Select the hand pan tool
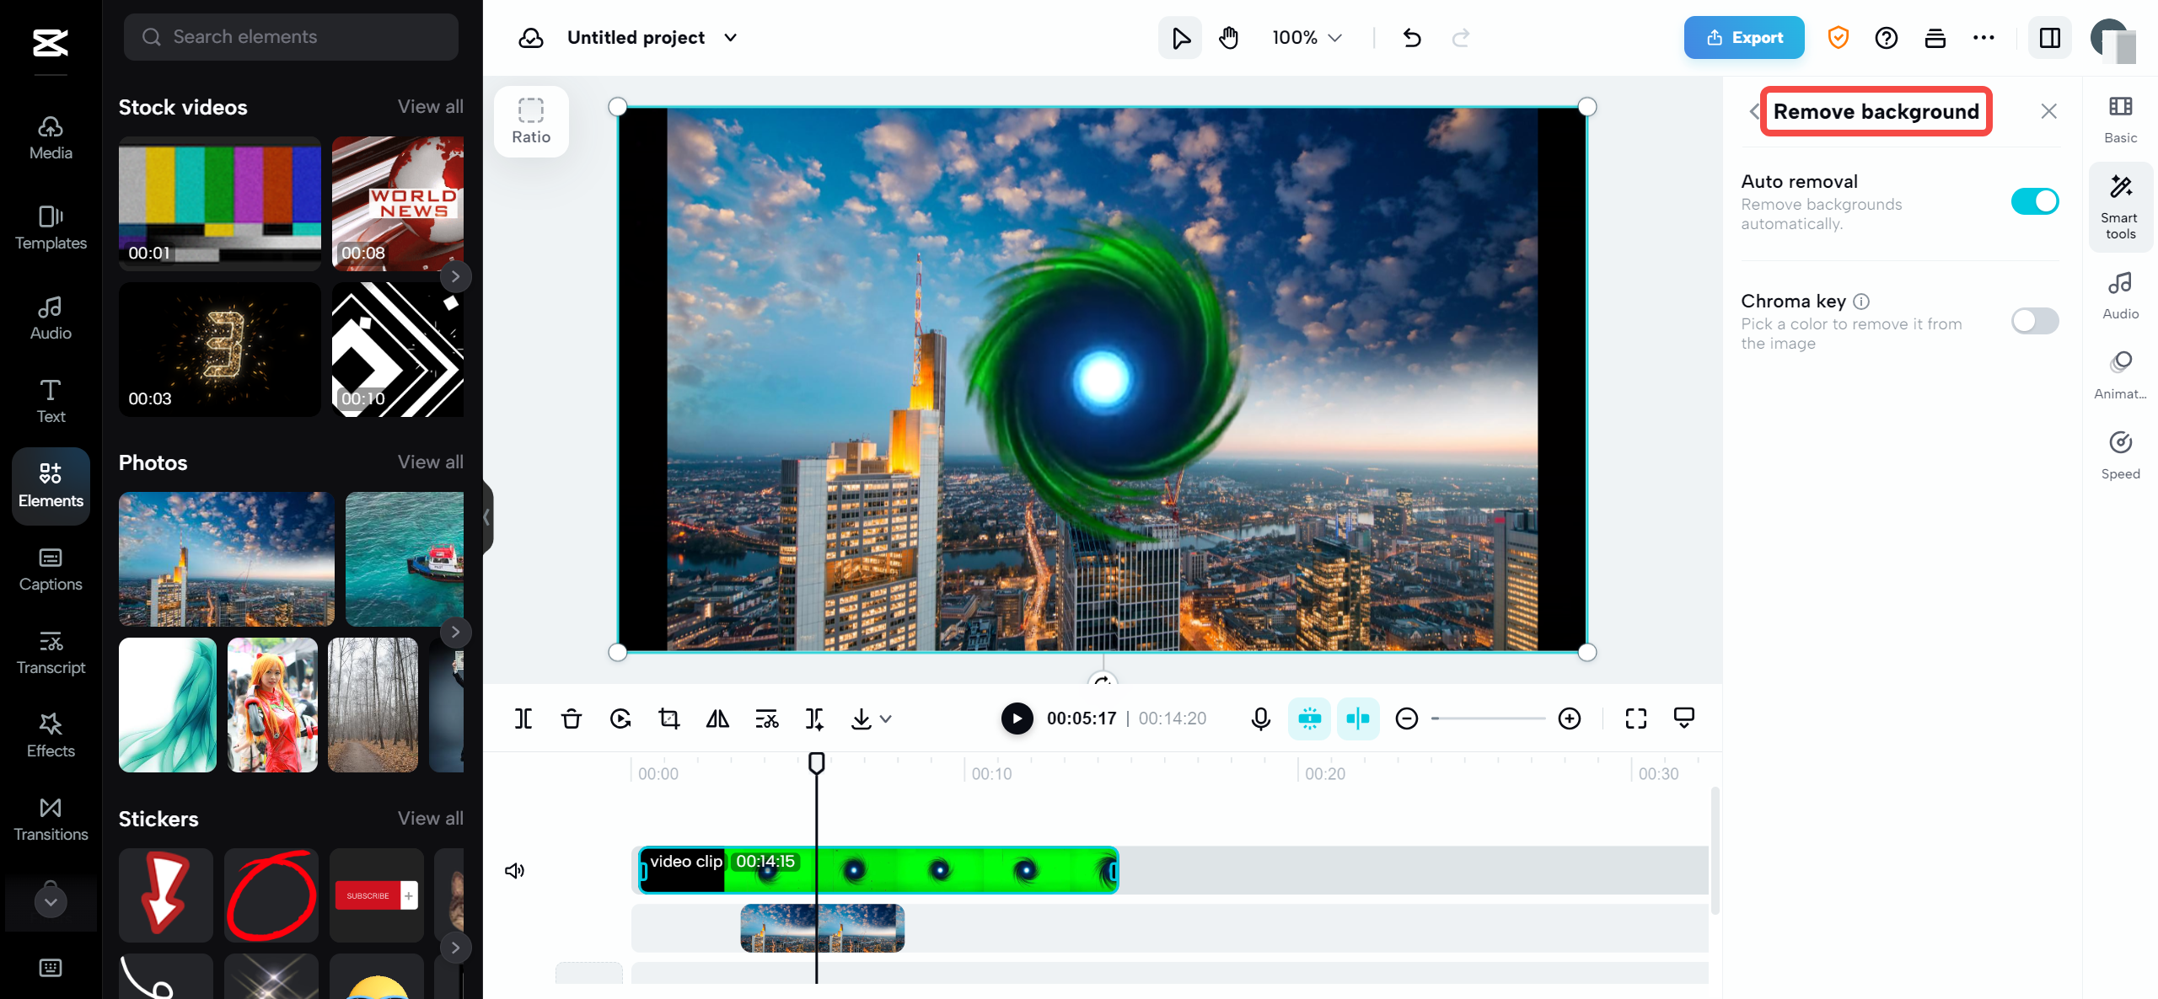 [1229, 38]
